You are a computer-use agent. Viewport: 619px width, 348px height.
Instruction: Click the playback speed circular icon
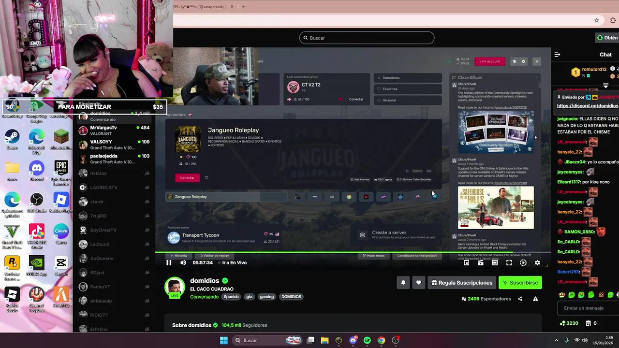pyautogui.click(x=523, y=262)
